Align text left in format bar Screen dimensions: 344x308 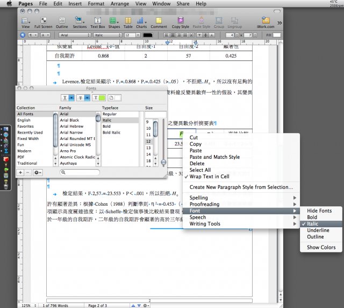coord(167,35)
